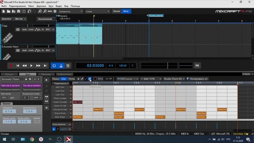Screen dimensions: 254x143
Task: Click the fast forward transport button
Action: (x=38, y=66)
